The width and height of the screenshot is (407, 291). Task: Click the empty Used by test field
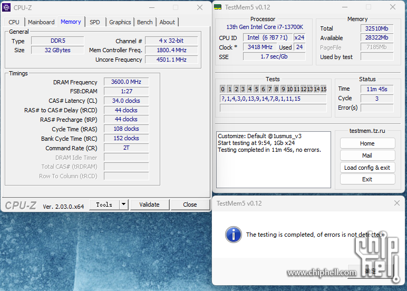coord(377,56)
